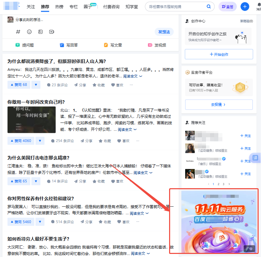Screen dimensions: 261x257
Task: Favorite the 男性保养 post
Action: pos(105,222)
